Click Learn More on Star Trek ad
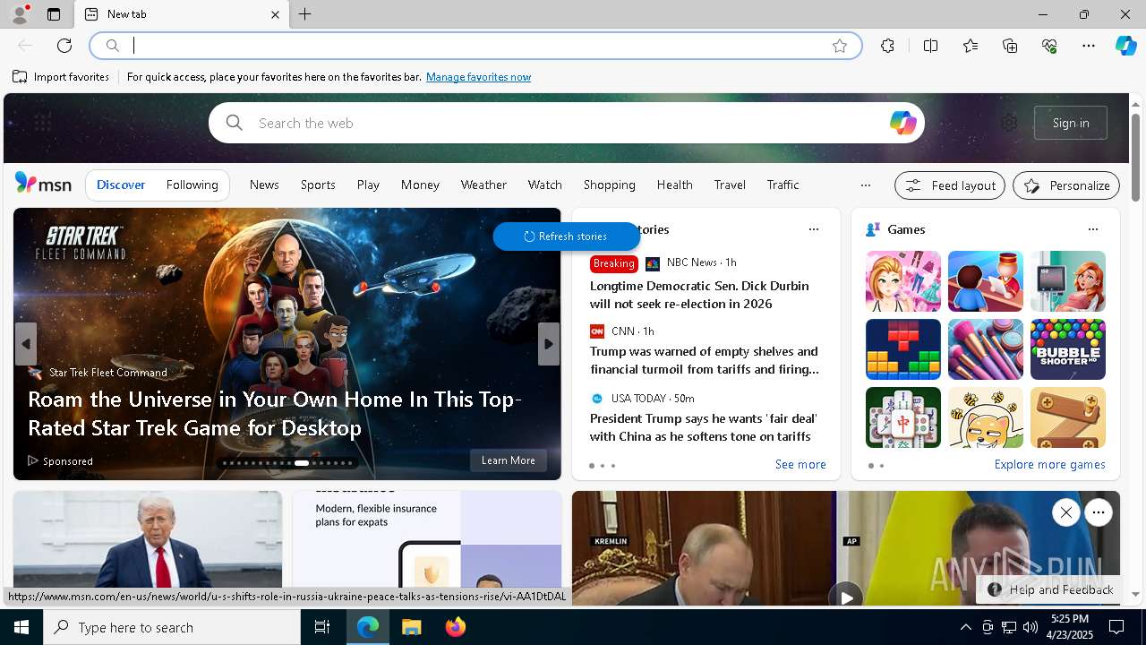The width and height of the screenshot is (1146, 645). pos(508,460)
